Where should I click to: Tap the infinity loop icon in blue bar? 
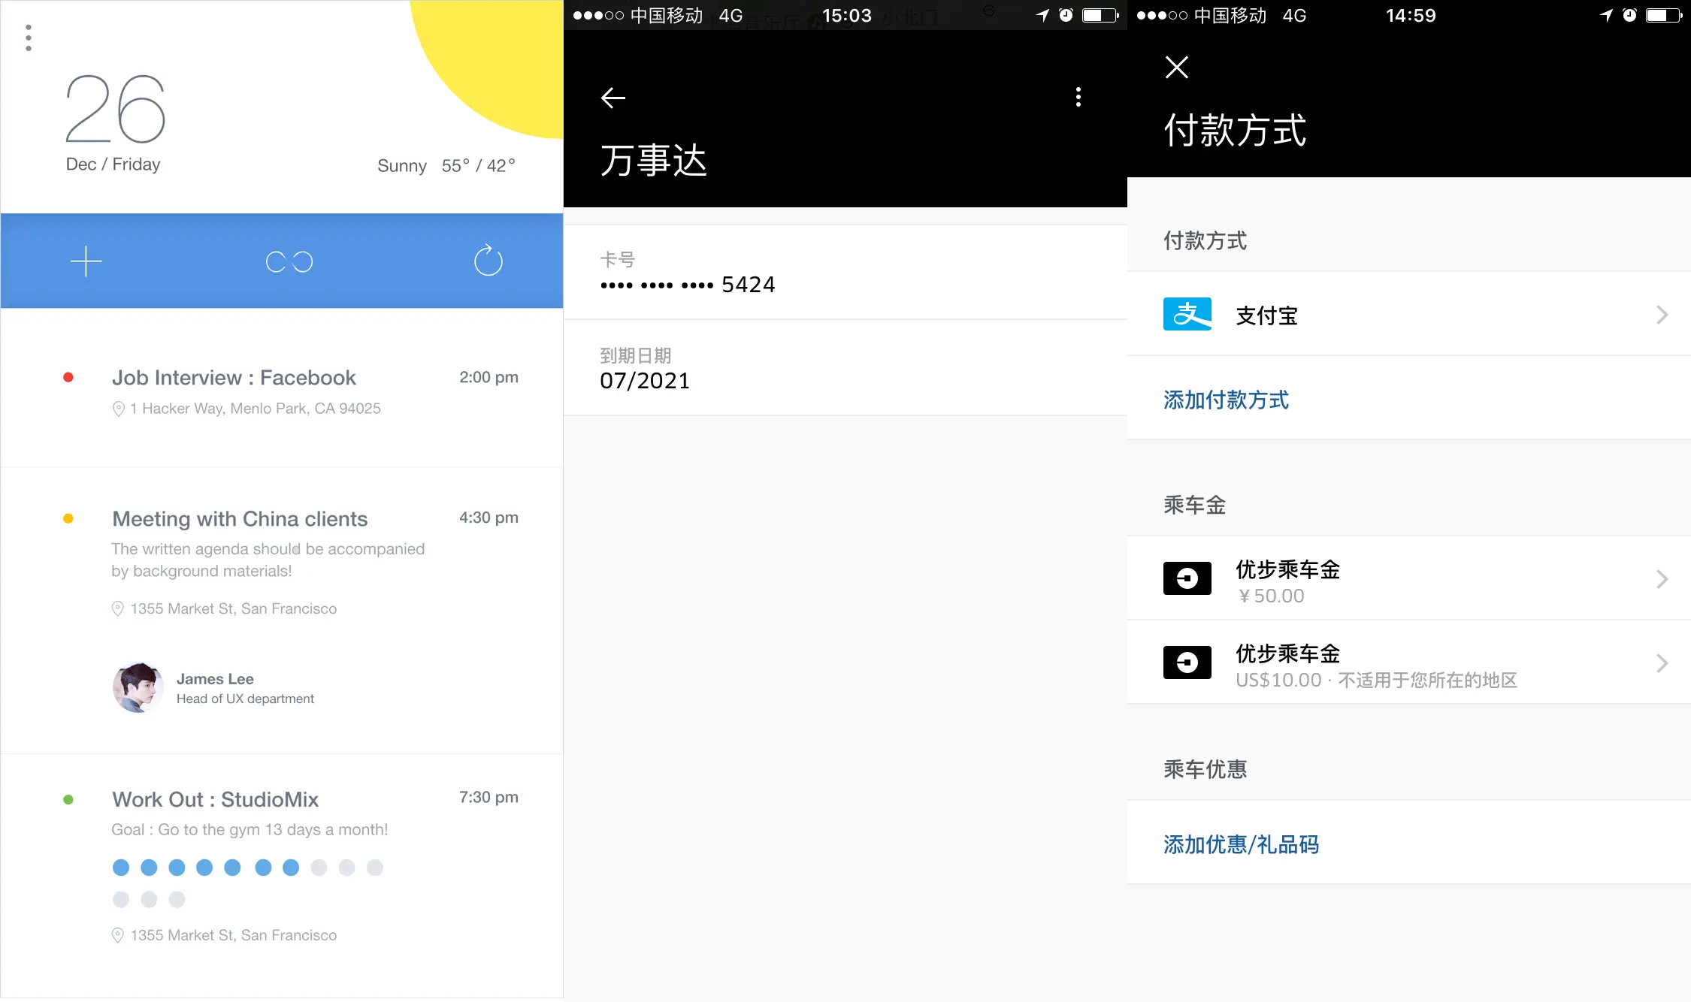click(x=289, y=261)
